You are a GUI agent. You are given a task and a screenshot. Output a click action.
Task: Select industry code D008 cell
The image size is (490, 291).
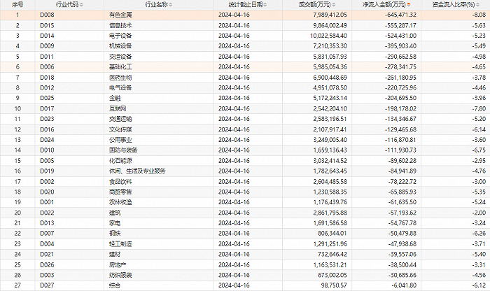pyautogui.click(x=47, y=15)
